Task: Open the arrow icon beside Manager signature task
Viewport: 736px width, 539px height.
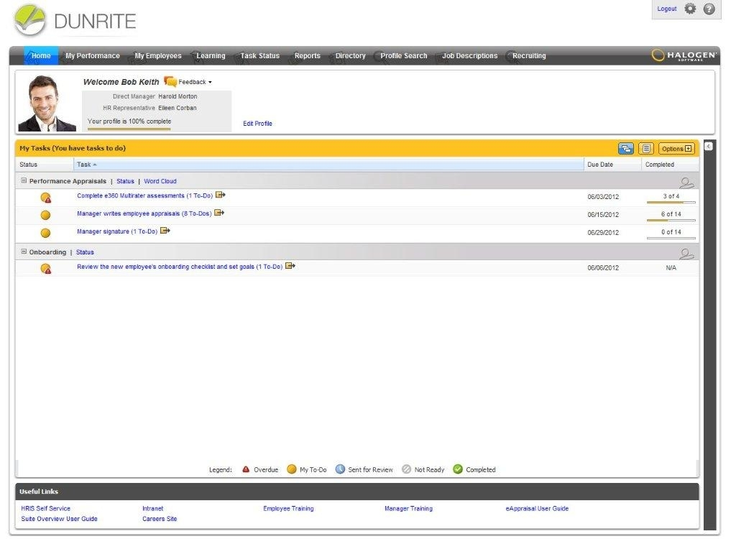Action: (x=165, y=231)
